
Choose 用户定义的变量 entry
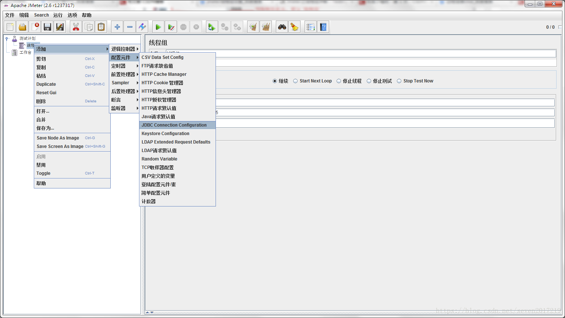[x=177, y=176]
